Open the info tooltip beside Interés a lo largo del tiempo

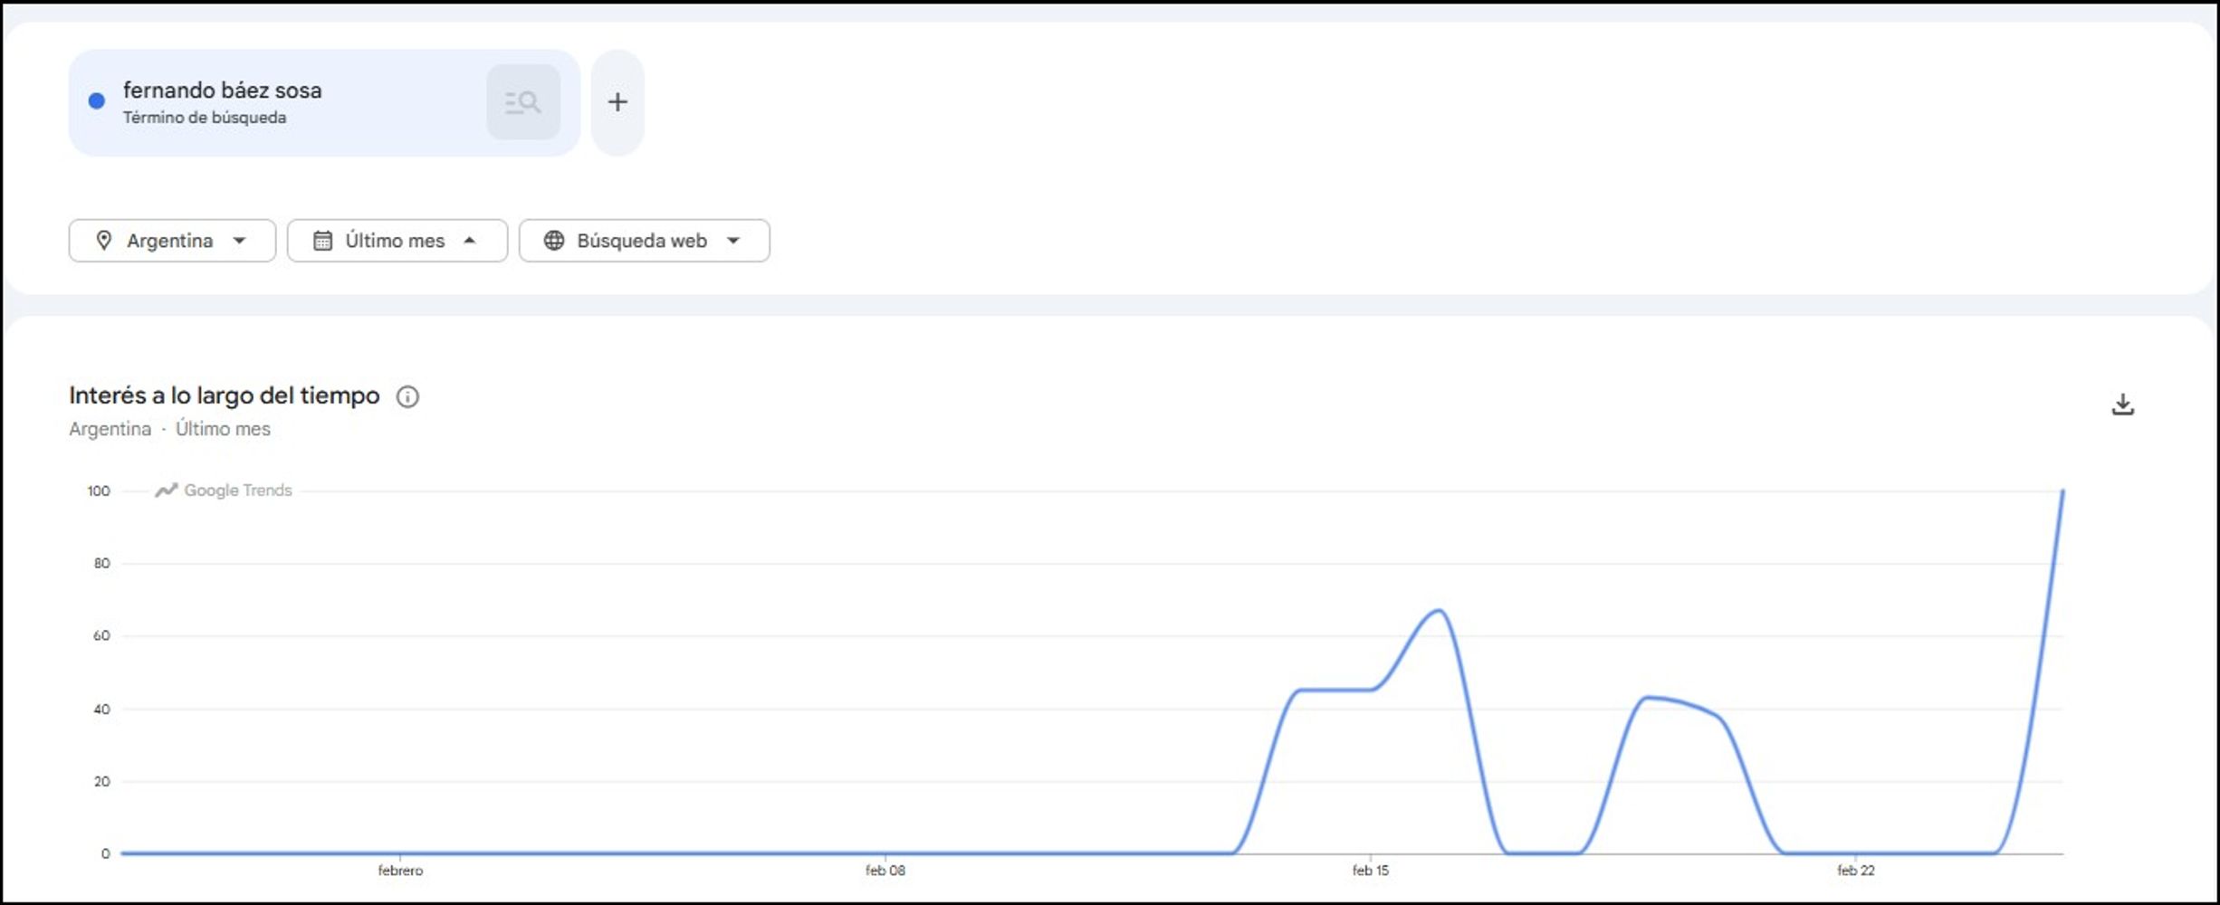(x=407, y=396)
